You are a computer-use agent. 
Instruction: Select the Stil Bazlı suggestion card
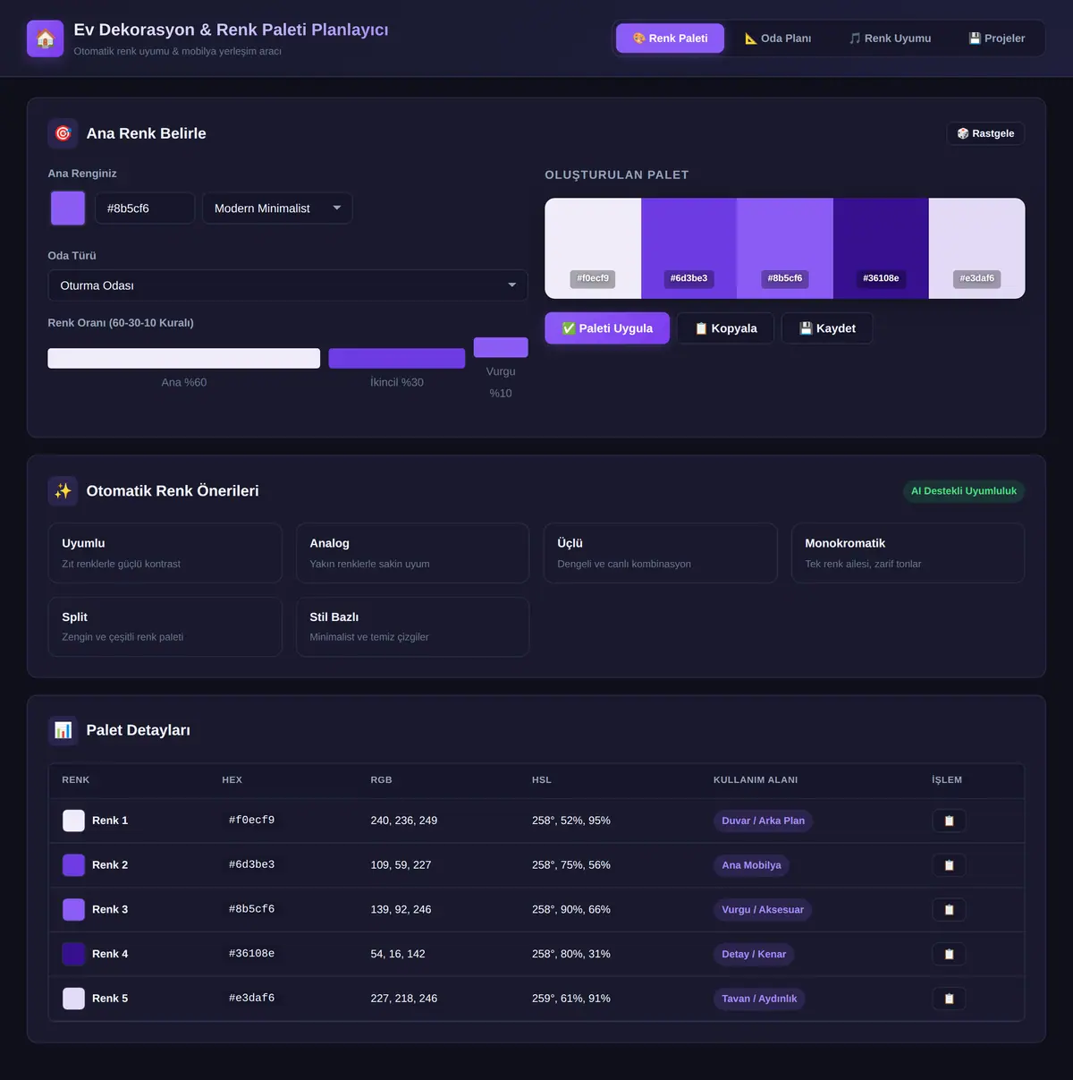412,626
